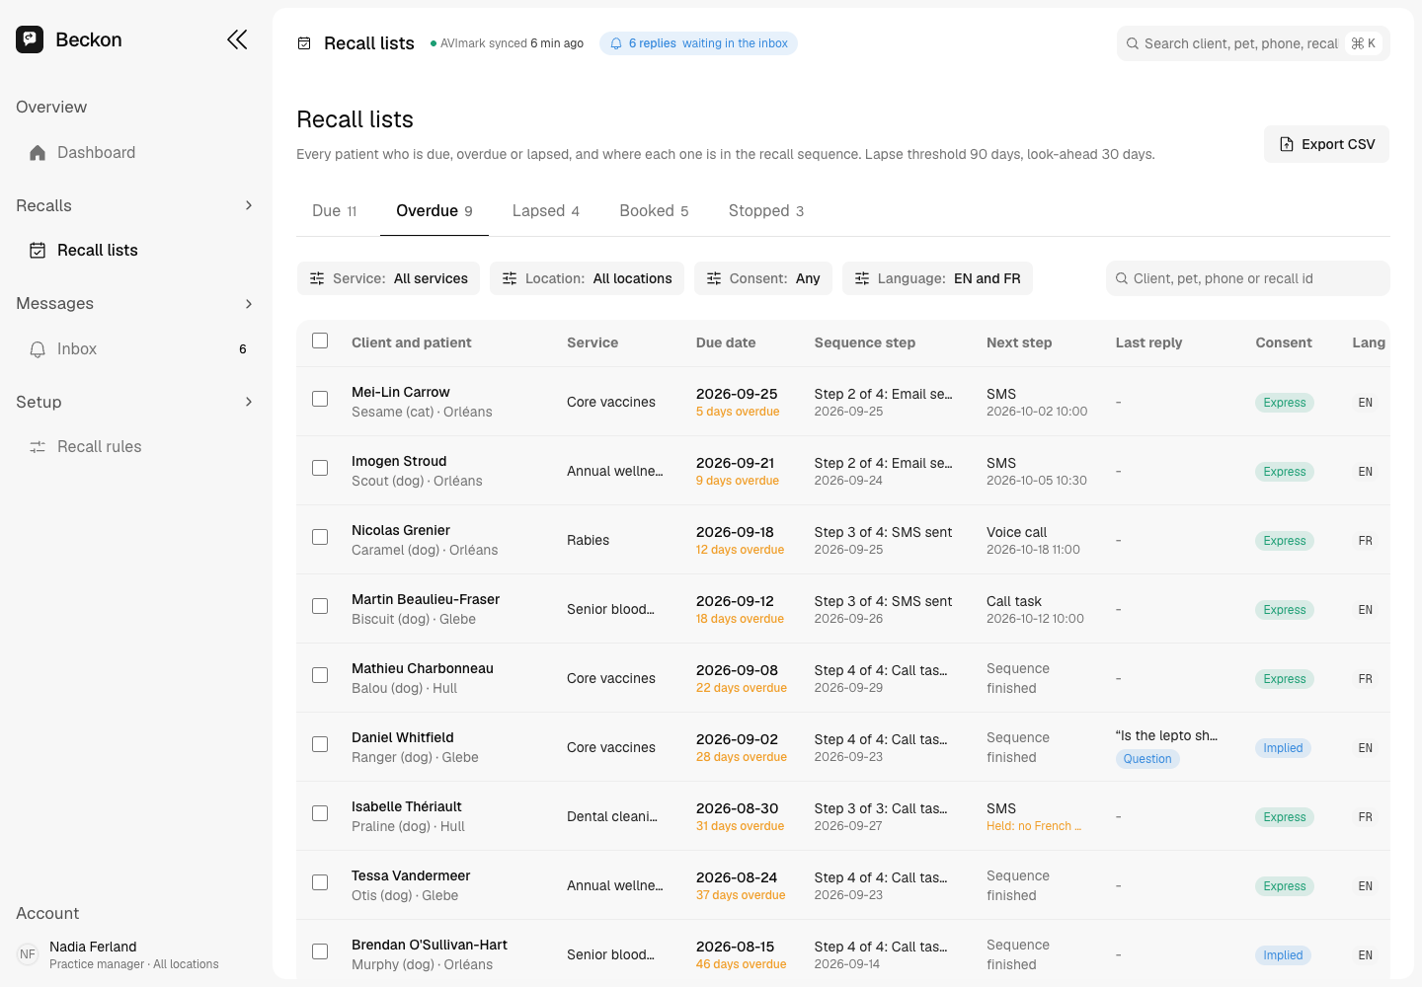Viewport: 1422px width, 987px height.
Task: Collapse the Setup sidebar section chevron
Action: coord(249,402)
